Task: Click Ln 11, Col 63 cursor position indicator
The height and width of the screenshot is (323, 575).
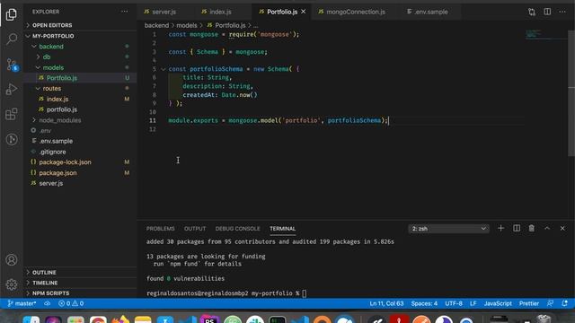Action: click(386, 303)
